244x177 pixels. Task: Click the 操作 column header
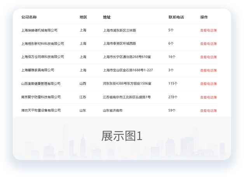(x=204, y=17)
